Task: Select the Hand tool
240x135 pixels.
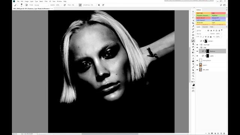Action: click(x=193, y=73)
